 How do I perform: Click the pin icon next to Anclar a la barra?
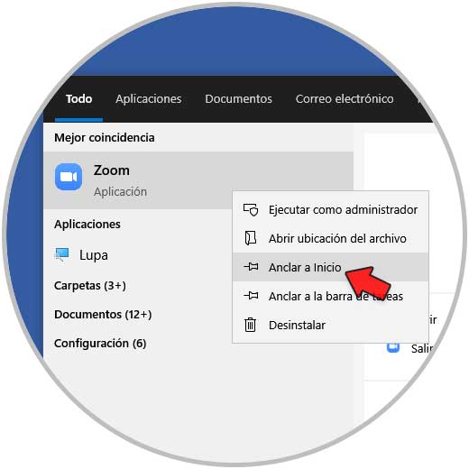coord(251,296)
